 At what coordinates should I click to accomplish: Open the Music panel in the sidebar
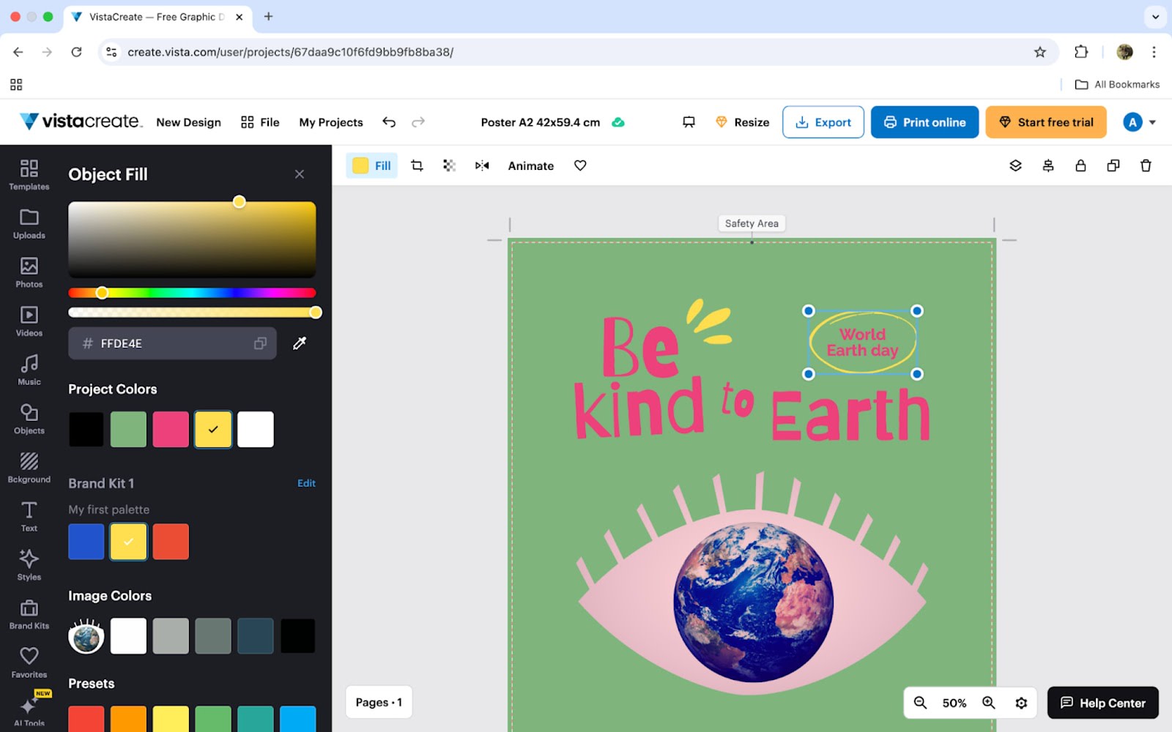point(29,369)
